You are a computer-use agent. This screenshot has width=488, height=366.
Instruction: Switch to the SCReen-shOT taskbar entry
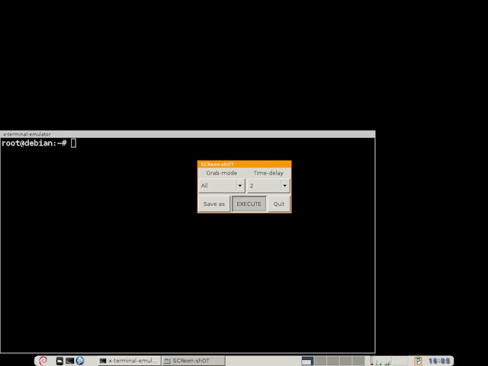(x=193, y=361)
